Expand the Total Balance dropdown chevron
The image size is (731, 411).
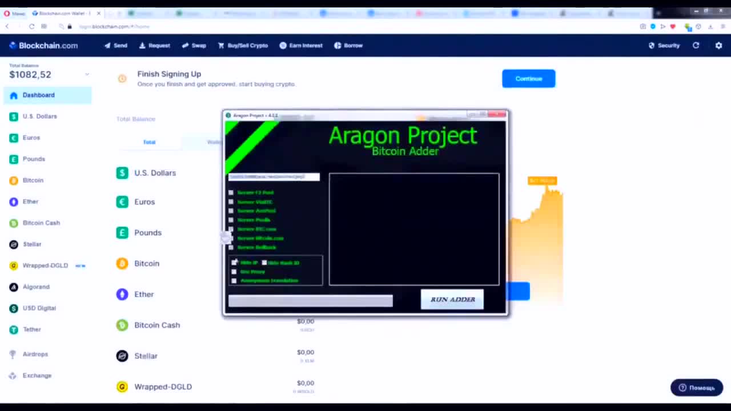click(x=87, y=74)
